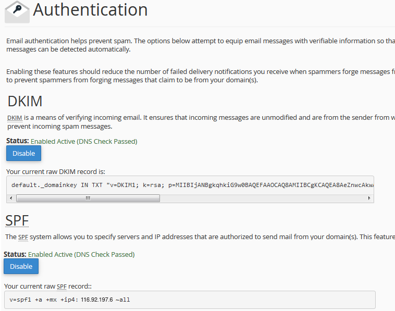This screenshot has width=395, height=311.
Task: Click the horizontal scrollbar thumb in the DKIM record
Action: 88,198
